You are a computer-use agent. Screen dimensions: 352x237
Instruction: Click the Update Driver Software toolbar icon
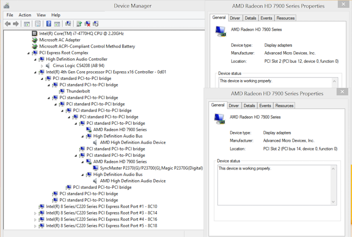[79, 24]
